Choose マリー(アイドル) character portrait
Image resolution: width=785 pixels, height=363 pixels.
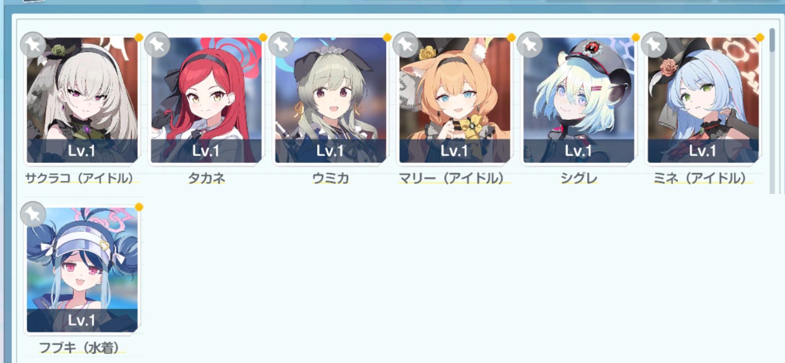point(455,100)
